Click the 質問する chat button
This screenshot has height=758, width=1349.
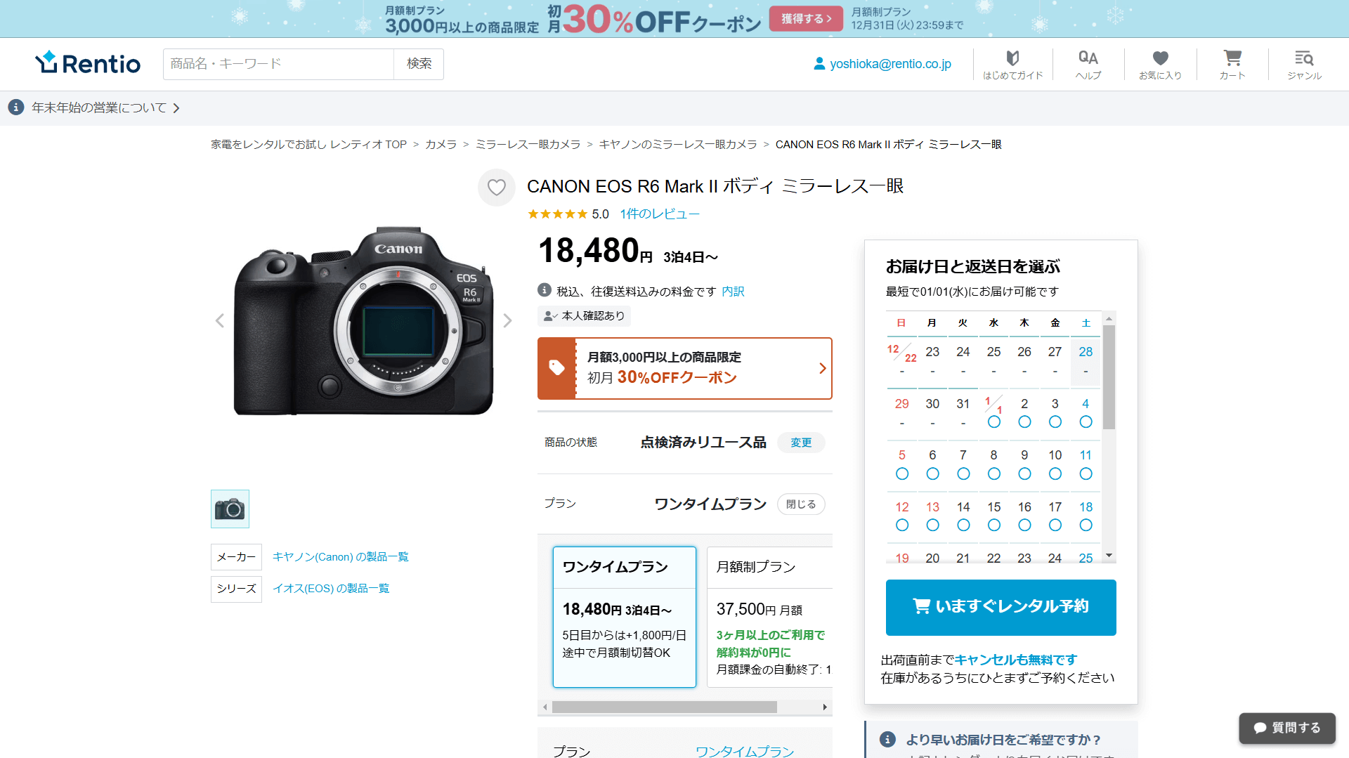1286,728
